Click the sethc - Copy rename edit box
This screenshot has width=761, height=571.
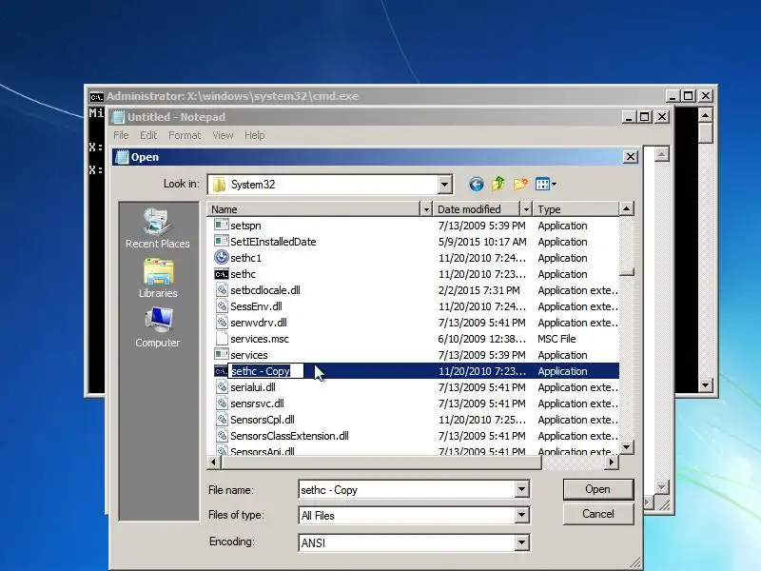click(x=266, y=371)
